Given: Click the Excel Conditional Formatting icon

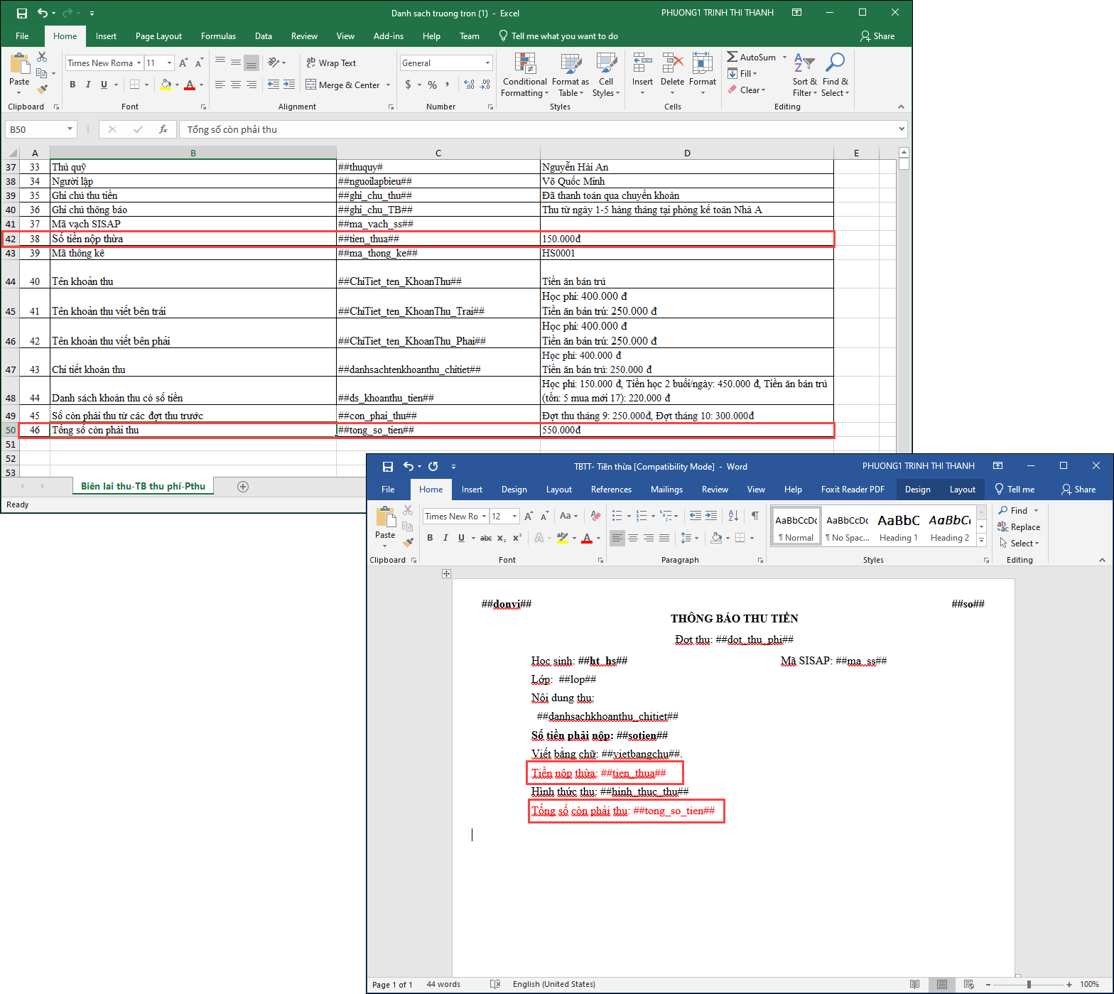Looking at the screenshot, I should (x=525, y=65).
